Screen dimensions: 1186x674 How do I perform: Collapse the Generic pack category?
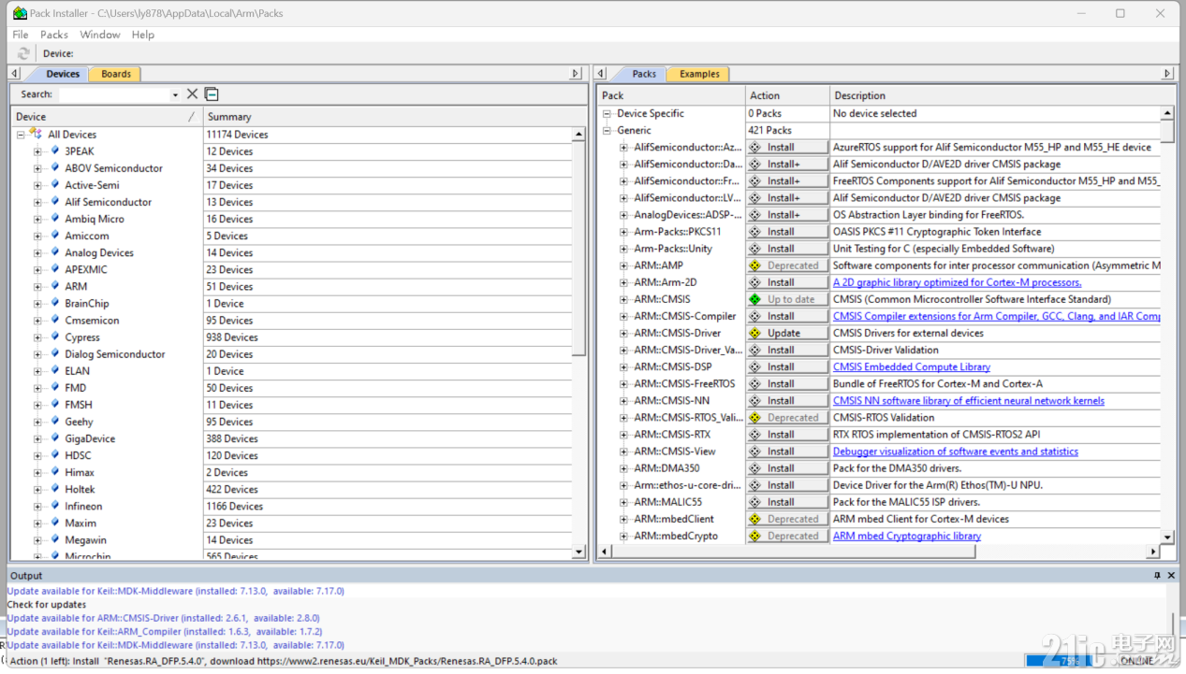point(608,130)
